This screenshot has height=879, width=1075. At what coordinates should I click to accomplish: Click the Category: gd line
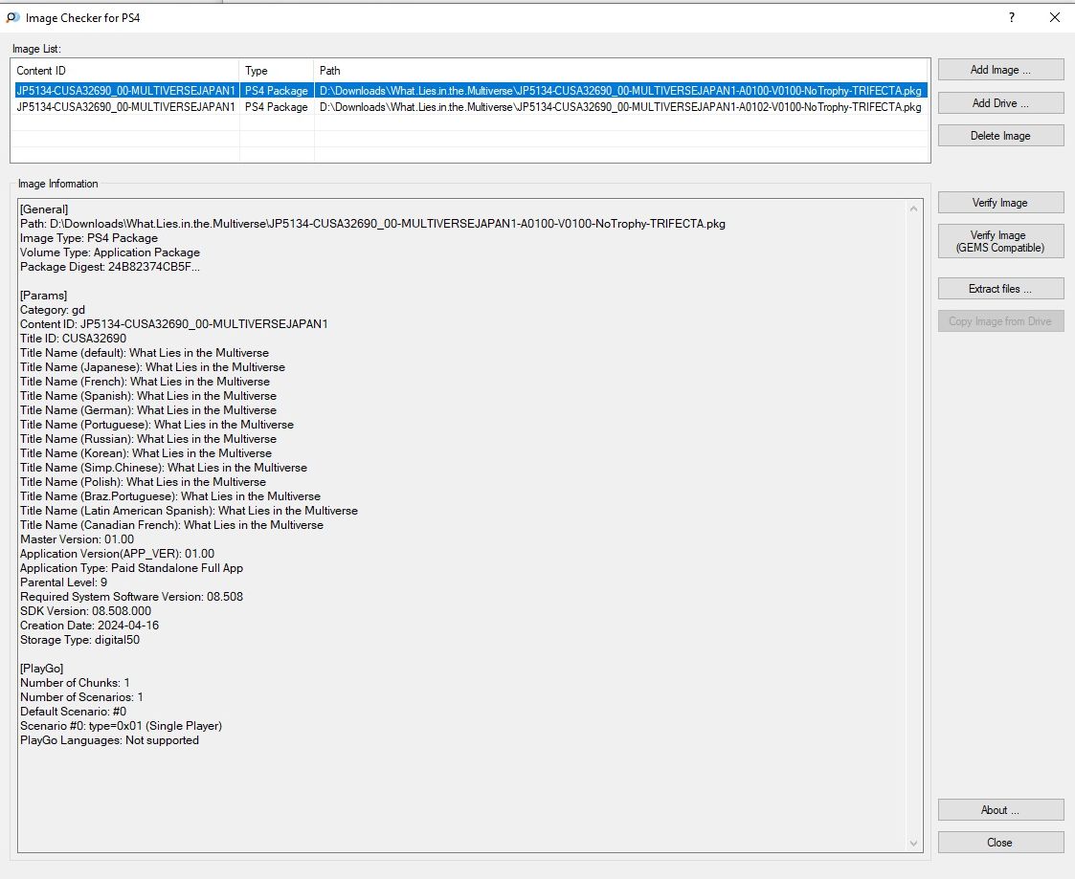[x=53, y=310]
